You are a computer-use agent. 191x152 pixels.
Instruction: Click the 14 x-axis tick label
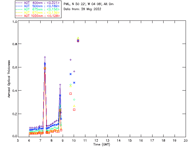point(119,140)
